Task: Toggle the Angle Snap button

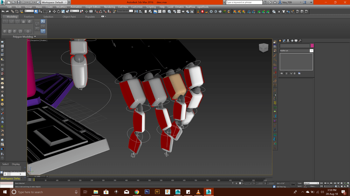Action: click(101, 11)
